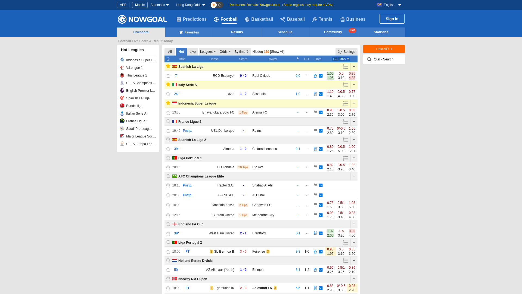This screenshot has height=294, width=522.
Task: Click Indonesia Super League icon in Hot Leagues
Action: (122, 60)
